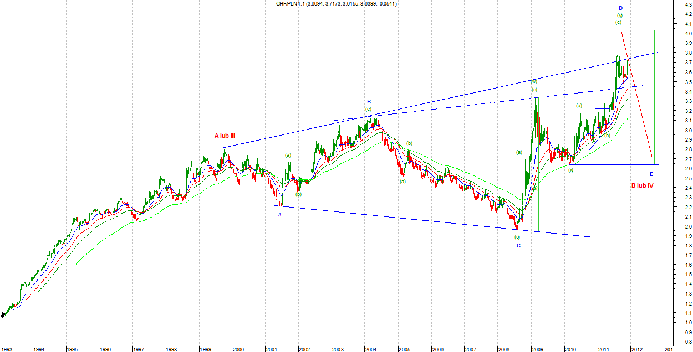Click the 3.0 price level on right axis

tap(687, 130)
